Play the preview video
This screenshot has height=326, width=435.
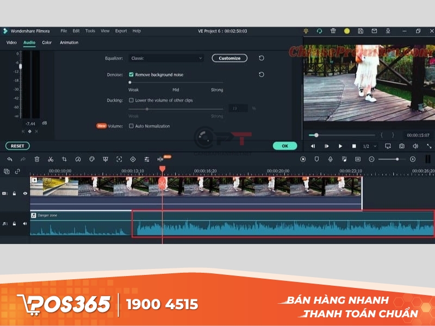(340, 146)
